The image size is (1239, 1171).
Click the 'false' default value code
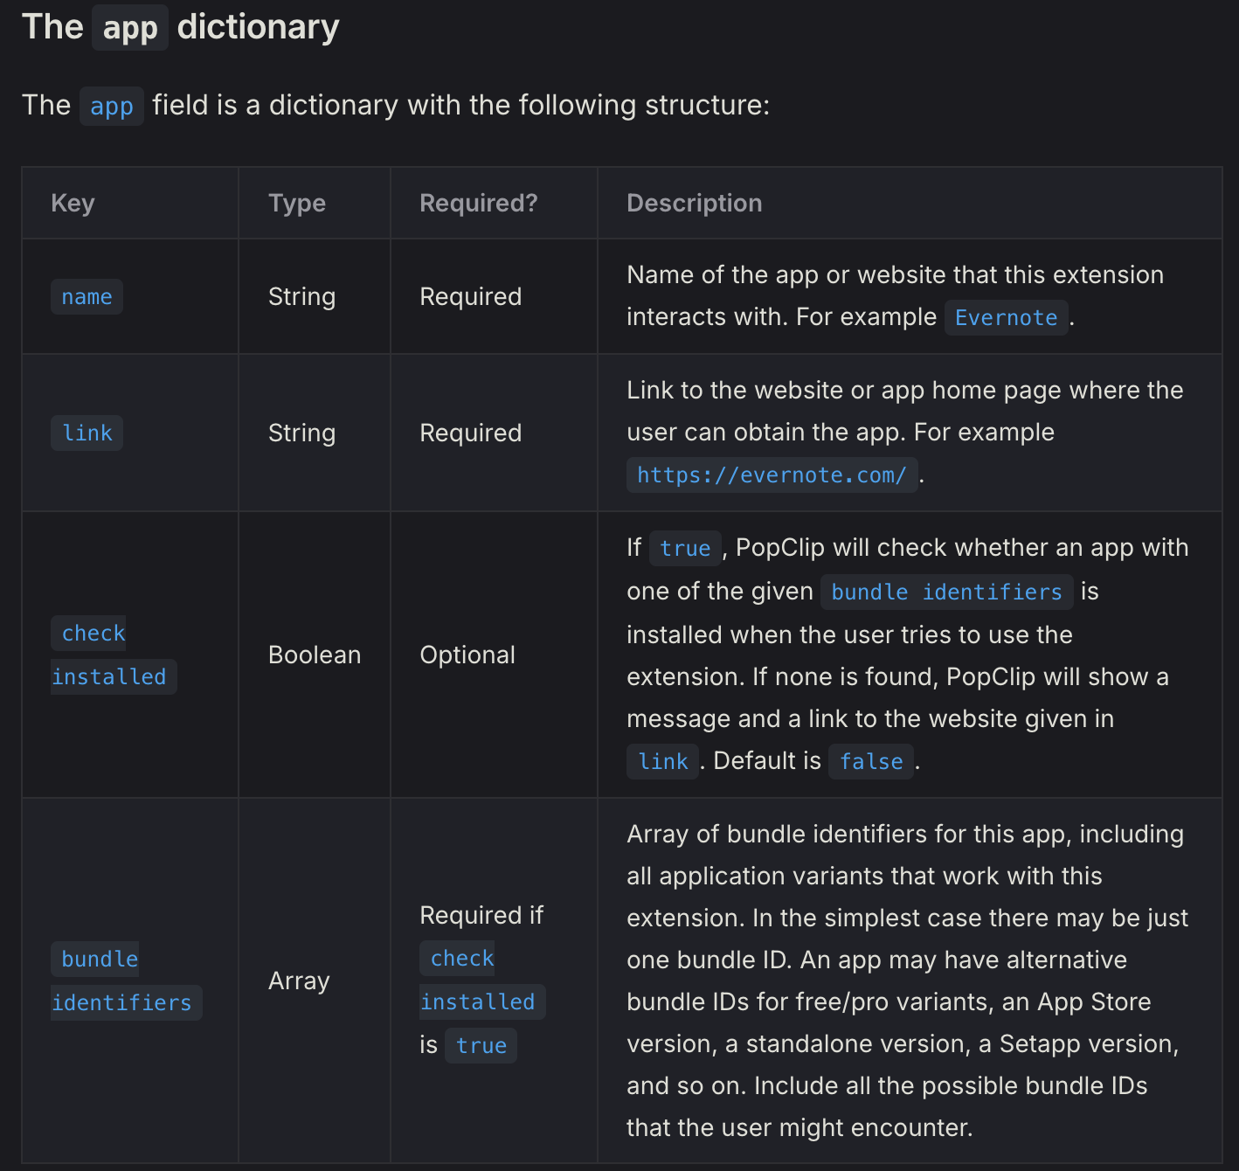[870, 762]
